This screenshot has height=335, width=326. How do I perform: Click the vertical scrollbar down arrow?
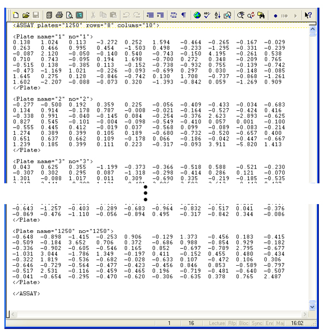312,307
